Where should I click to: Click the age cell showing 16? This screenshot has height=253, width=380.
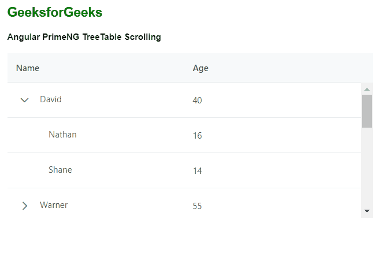[198, 136]
